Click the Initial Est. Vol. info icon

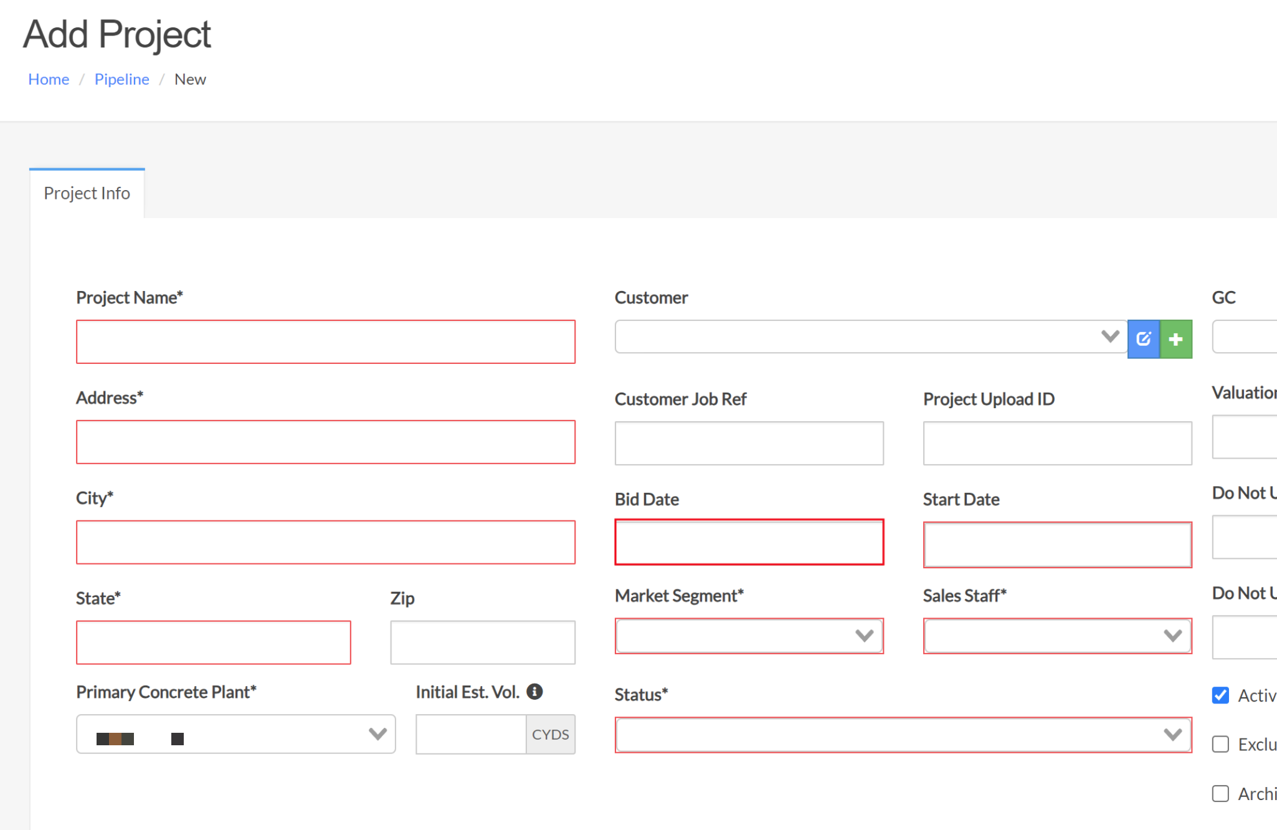coord(534,691)
